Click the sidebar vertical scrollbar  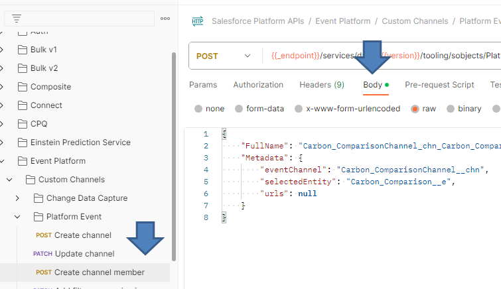[x=174, y=156]
